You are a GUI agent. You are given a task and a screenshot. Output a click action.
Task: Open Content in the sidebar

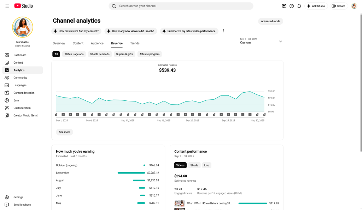pos(23,63)
